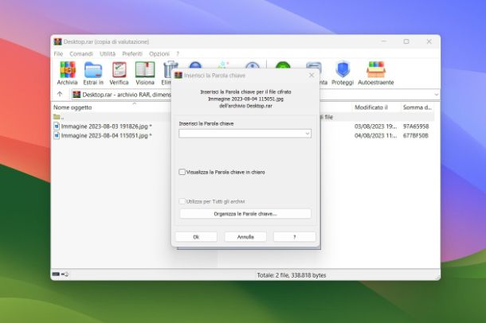Confirm the password with the Ok button
486x323 pixels.
(x=196, y=237)
